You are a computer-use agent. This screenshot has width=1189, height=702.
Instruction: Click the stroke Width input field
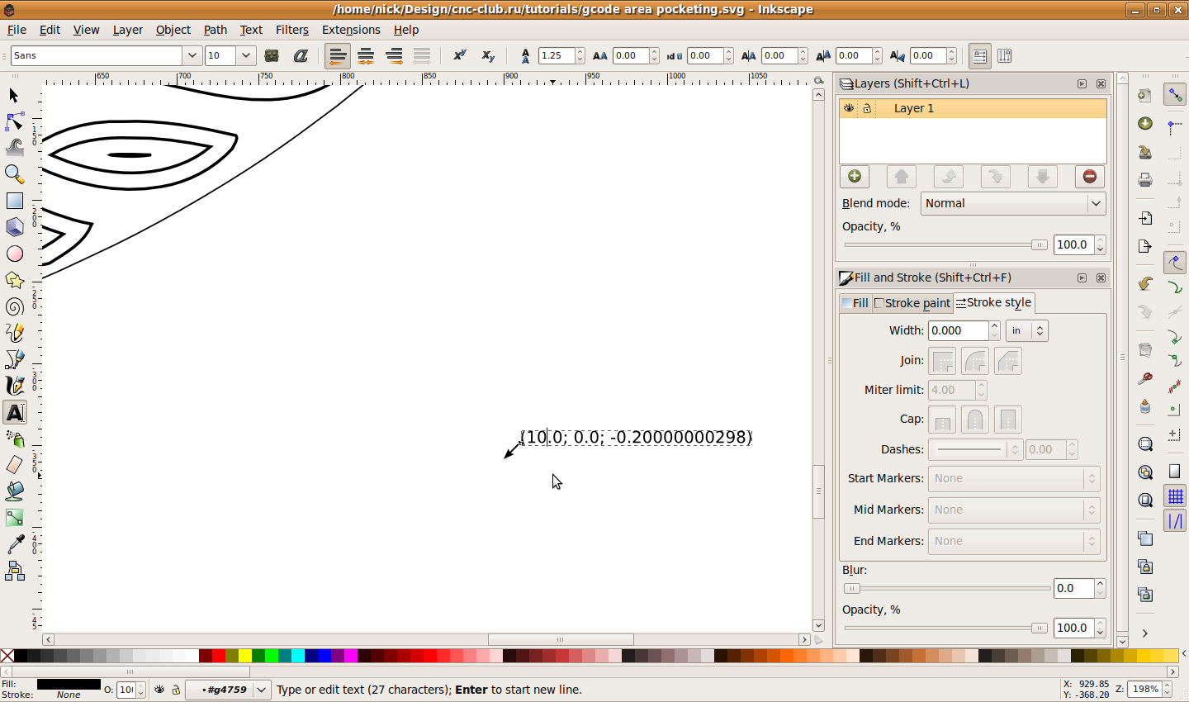(958, 330)
